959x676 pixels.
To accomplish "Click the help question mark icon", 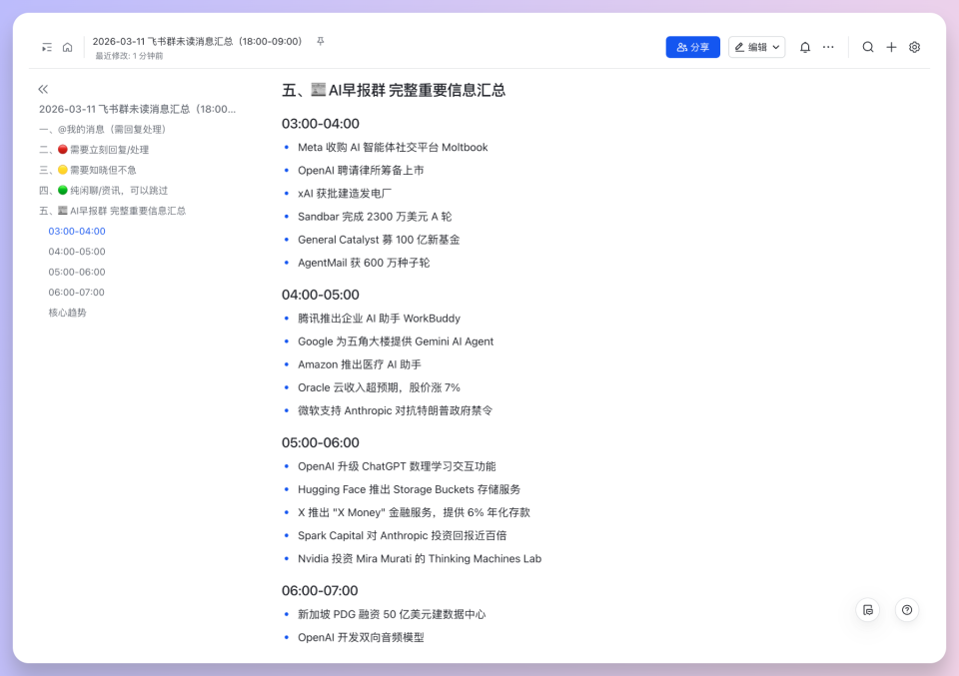I will [906, 609].
